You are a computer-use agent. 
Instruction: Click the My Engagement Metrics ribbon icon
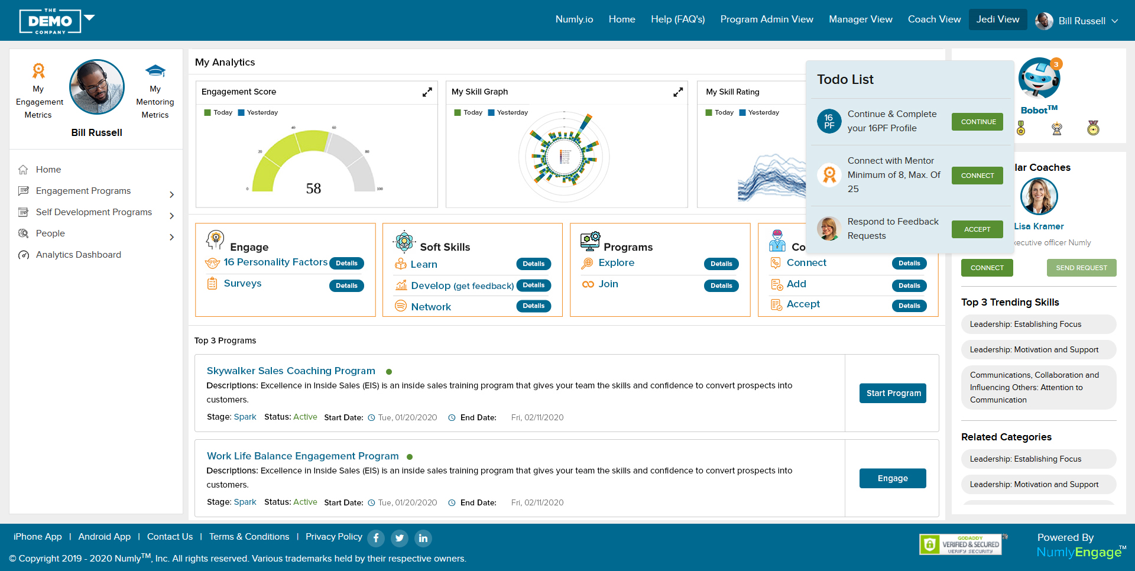coord(38,71)
